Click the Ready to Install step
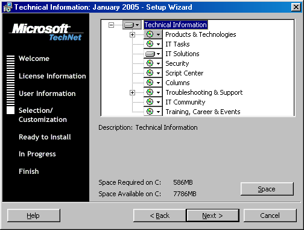Viewport: 304px width, 230px height. pyautogui.click(x=45, y=137)
